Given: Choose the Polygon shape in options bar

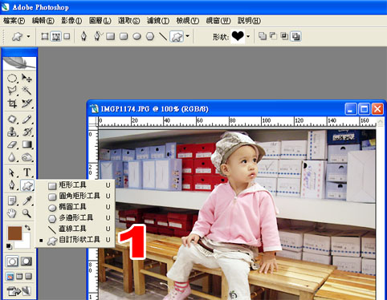Looking at the screenshot, I should (x=150, y=36).
